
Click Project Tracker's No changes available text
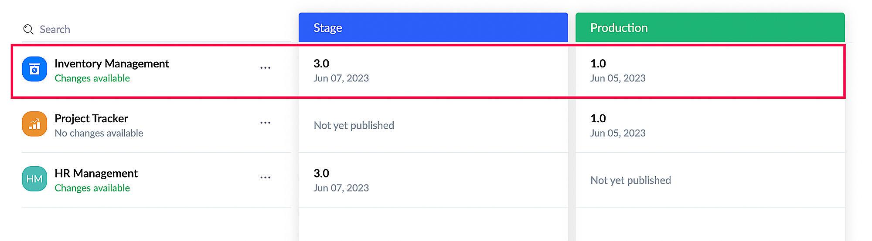(99, 133)
